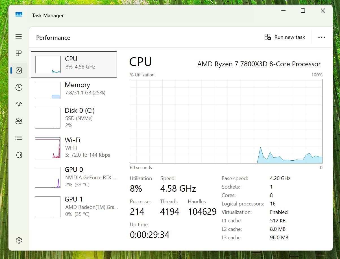Click the 60 seconds axis label
This screenshot has width=340, height=259.
[141, 168]
